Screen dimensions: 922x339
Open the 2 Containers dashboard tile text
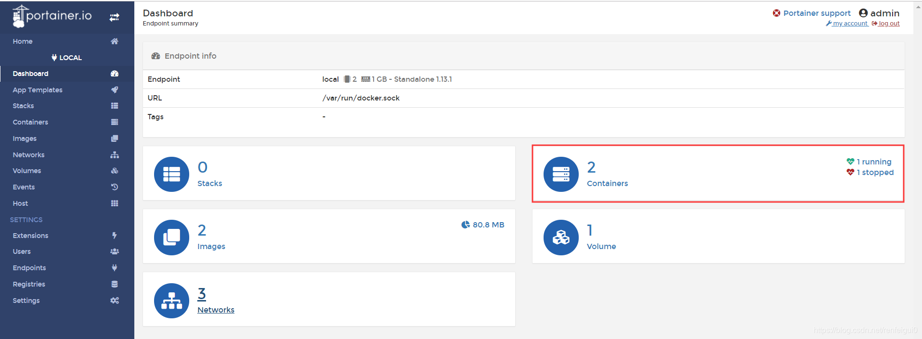click(x=607, y=174)
